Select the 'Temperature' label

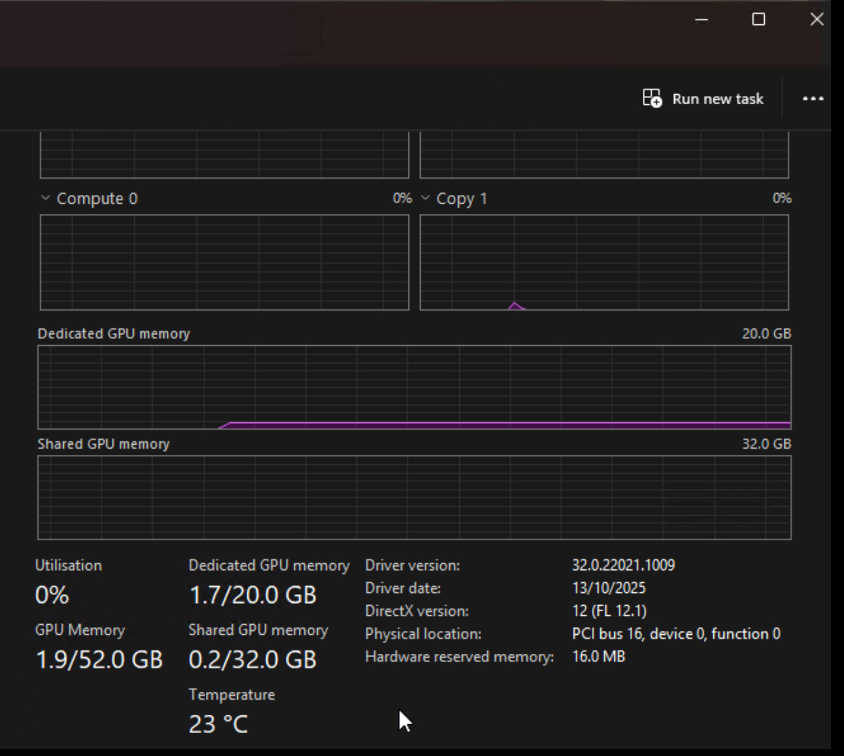[x=232, y=695]
